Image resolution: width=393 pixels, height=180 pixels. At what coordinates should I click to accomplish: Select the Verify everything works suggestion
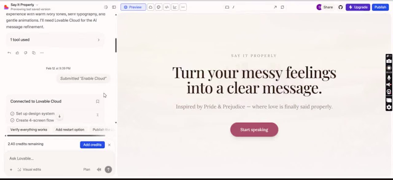click(28, 130)
